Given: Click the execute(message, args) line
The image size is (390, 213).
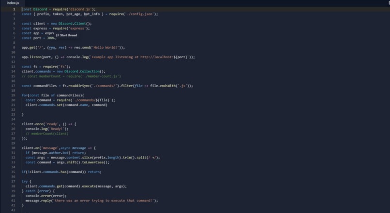Looking at the screenshot, I should tap(76, 186).
